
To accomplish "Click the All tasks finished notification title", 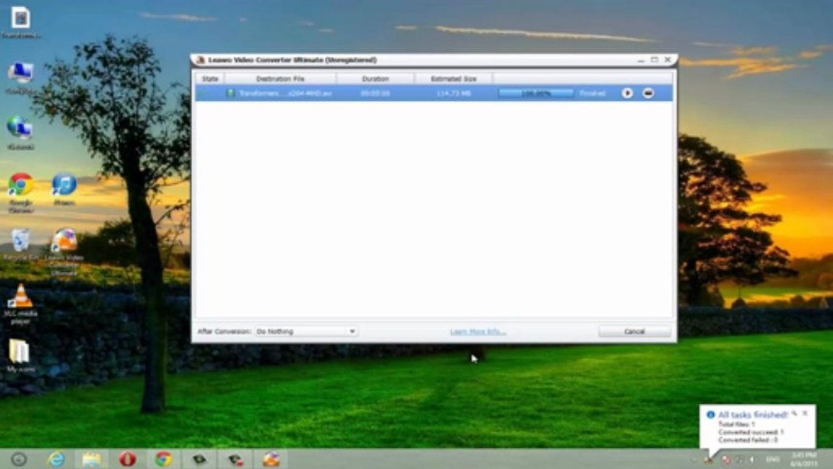I will [753, 414].
